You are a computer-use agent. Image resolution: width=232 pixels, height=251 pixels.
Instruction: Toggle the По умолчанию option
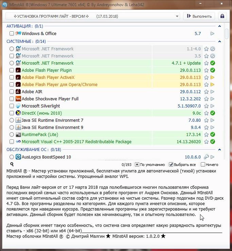coord(150,165)
